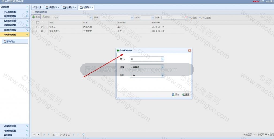
Task: Click the 删除 toolbar button
Action: click(x=46, y=17)
